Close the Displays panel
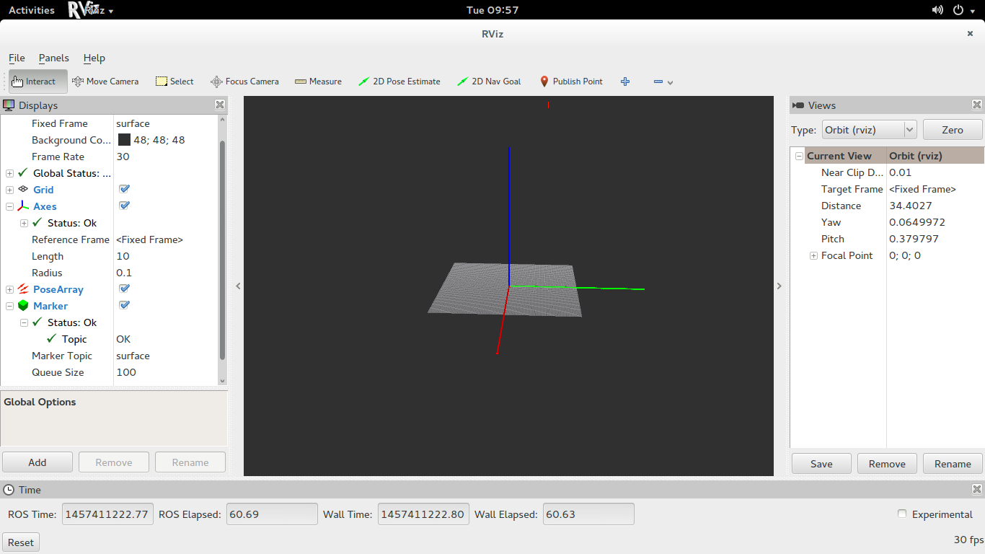Viewport: 985px width, 554px height. pos(220,105)
